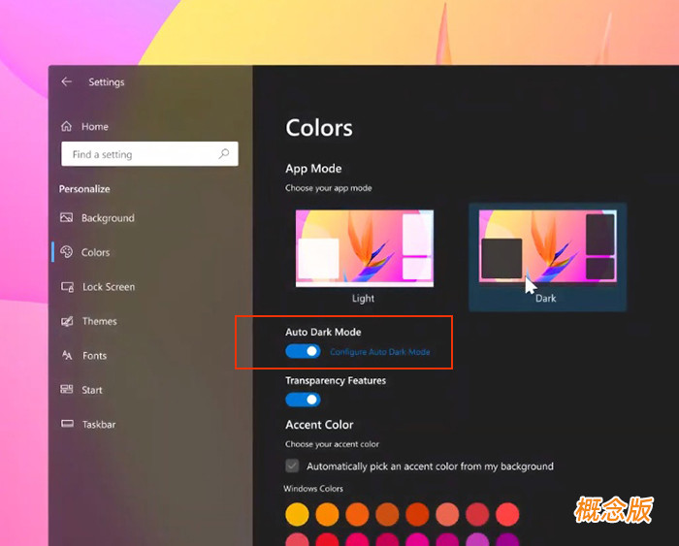Open Lock Screen via its sidebar icon
This screenshot has width=679, height=546.
pos(66,287)
